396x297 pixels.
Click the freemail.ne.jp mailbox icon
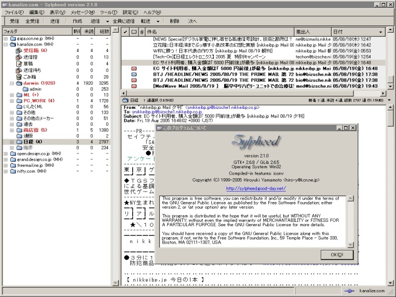(x=13, y=165)
